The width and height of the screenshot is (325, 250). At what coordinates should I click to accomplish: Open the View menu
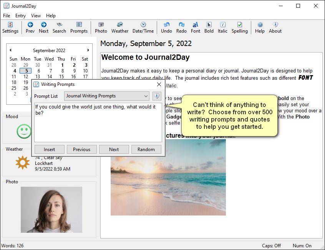coord(36,15)
